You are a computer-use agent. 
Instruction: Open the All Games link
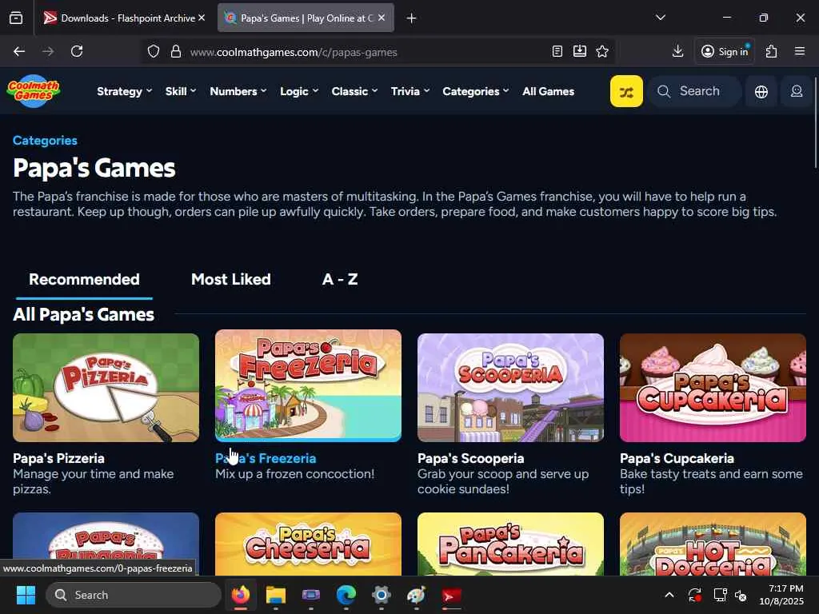click(548, 91)
